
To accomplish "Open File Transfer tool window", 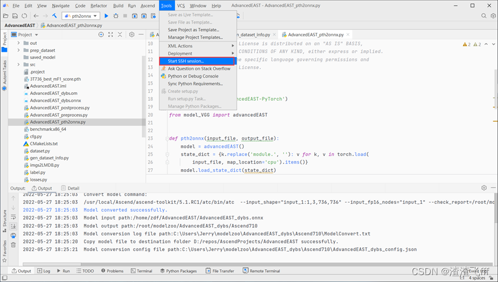I will click(x=220, y=271).
